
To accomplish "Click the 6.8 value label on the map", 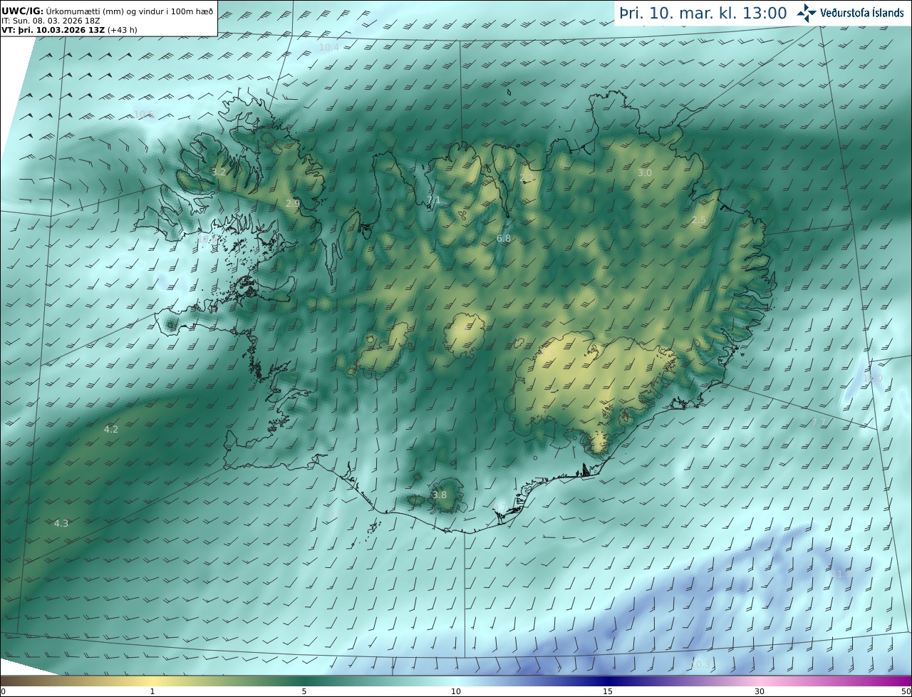I will pos(504,238).
